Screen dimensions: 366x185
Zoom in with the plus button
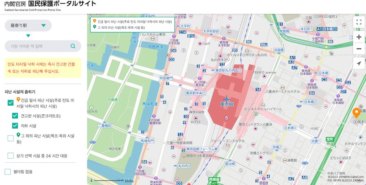(359, 37)
